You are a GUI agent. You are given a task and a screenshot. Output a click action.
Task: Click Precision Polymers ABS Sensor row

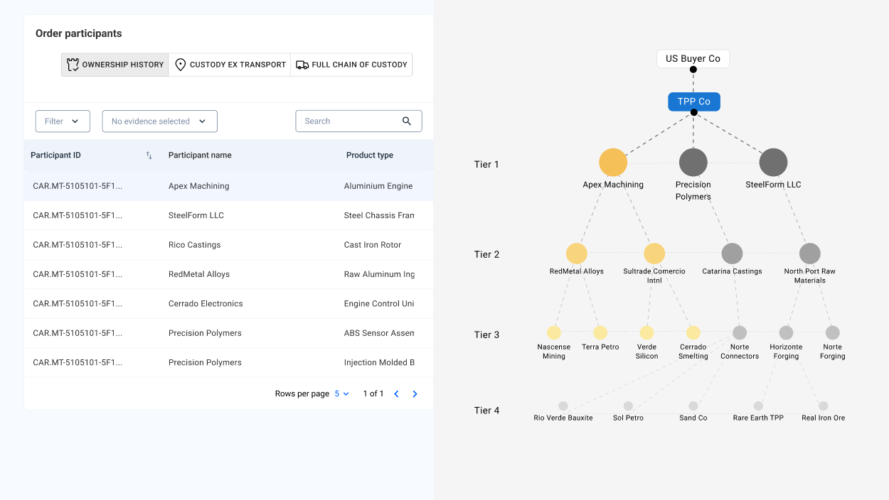click(x=228, y=333)
